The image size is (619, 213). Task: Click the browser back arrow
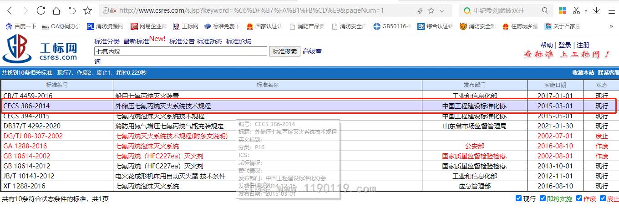pyautogui.click(x=10, y=10)
